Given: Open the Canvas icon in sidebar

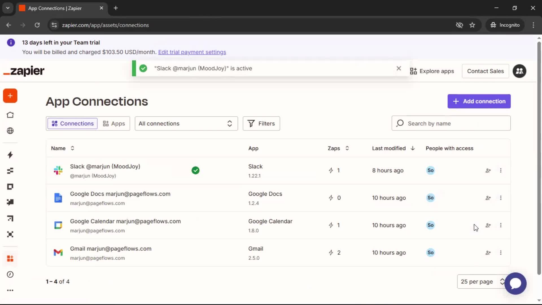Looking at the screenshot, I should pyautogui.click(x=10, y=218).
